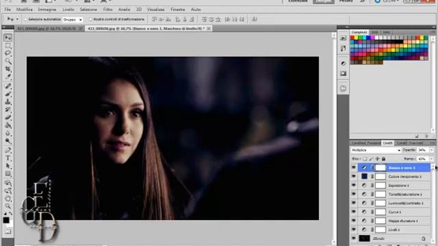438x246 pixels.
Task: Select the Livelli 1 layer name
Action: coord(394,230)
